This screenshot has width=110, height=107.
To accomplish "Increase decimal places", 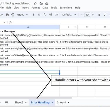I will pos(50,15).
